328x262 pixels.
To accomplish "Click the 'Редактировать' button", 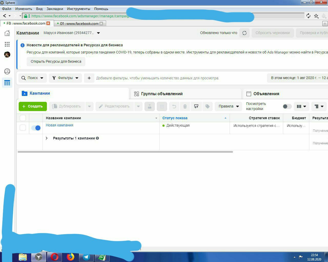I will coord(115,106).
